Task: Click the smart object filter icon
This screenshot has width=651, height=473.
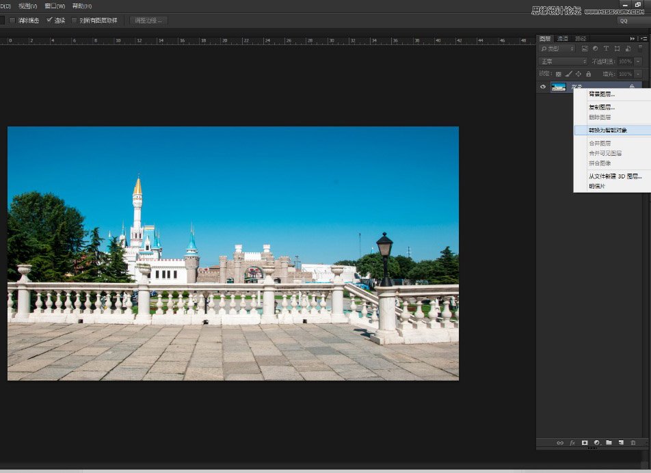Action: click(628, 49)
